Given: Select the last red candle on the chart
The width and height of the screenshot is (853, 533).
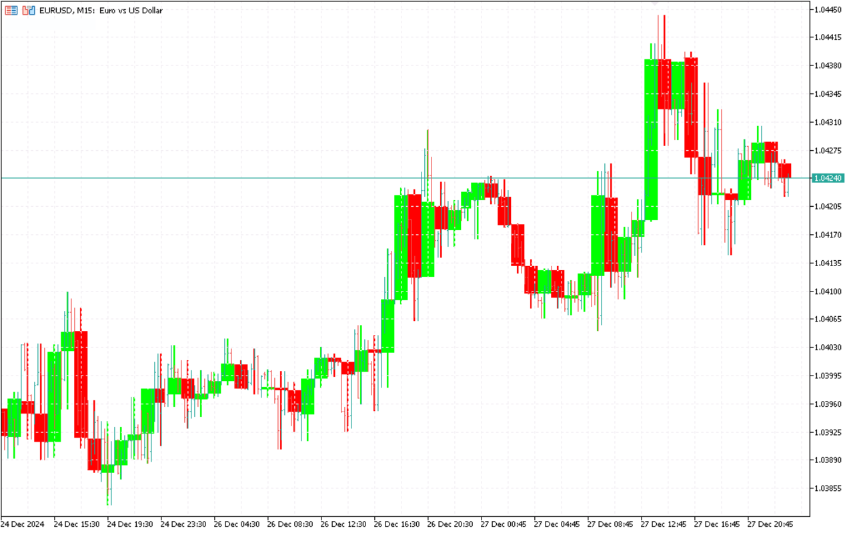Looking at the screenshot, I should click(x=784, y=171).
